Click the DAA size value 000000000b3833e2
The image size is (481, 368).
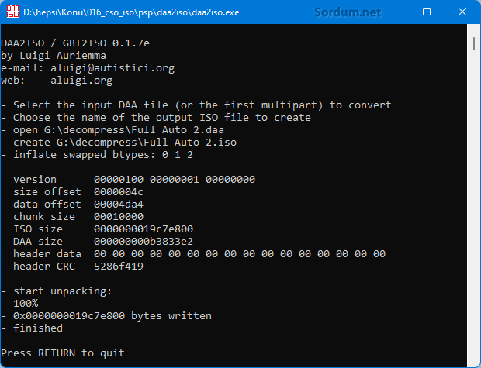pos(144,242)
